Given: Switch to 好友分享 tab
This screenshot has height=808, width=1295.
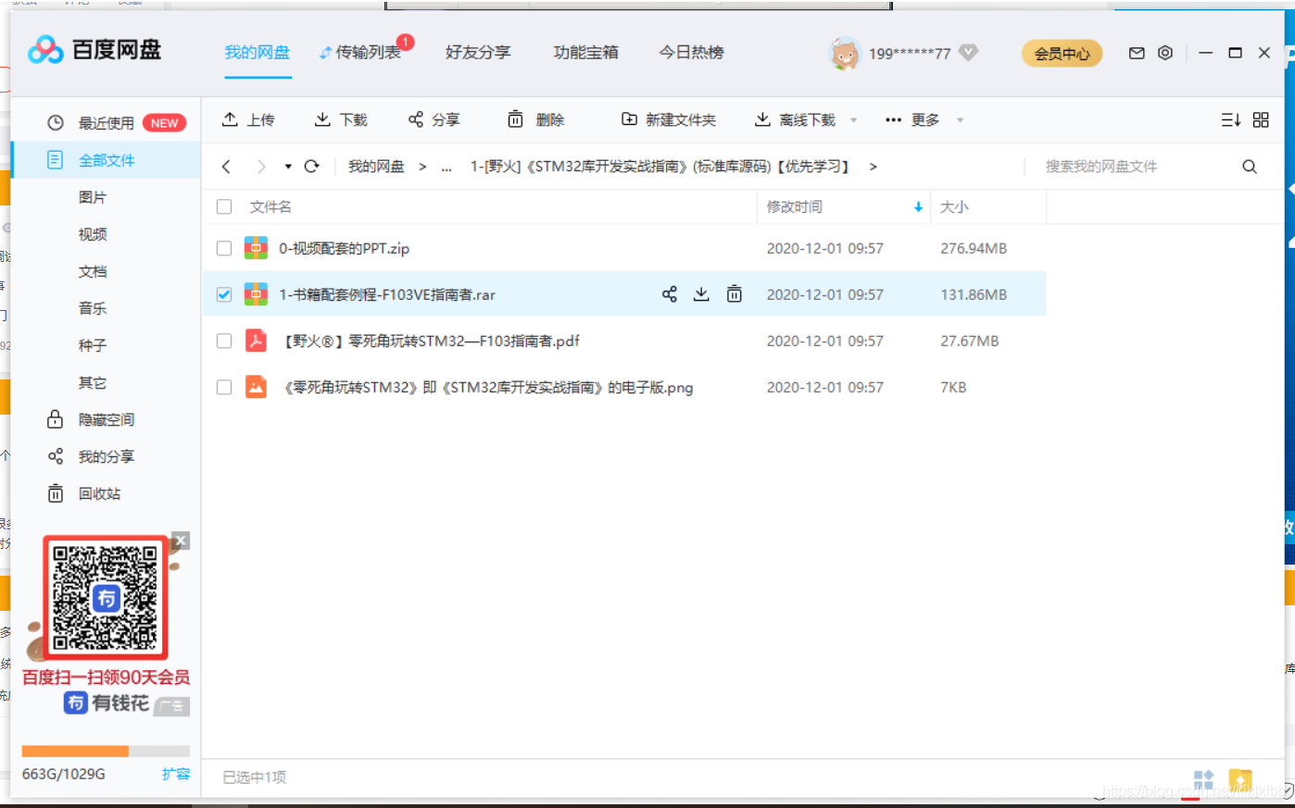Looking at the screenshot, I should pyautogui.click(x=478, y=53).
